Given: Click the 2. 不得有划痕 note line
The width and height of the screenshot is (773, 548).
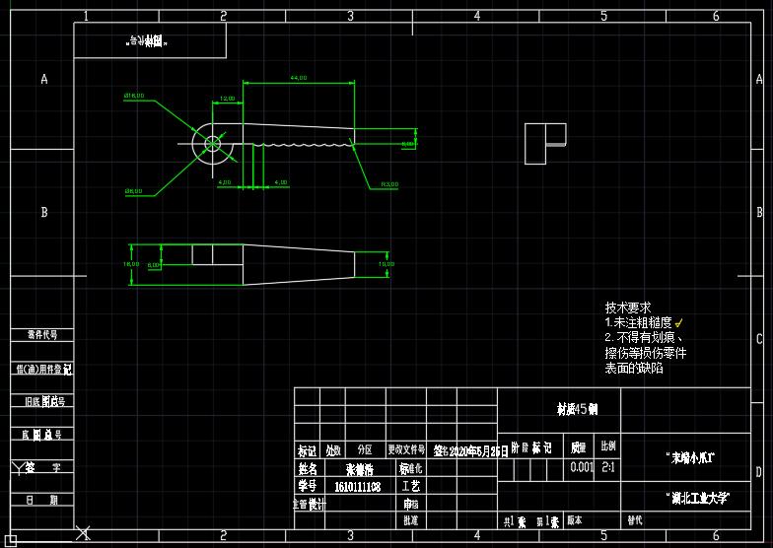Looking at the screenshot, I should (x=644, y=337).
